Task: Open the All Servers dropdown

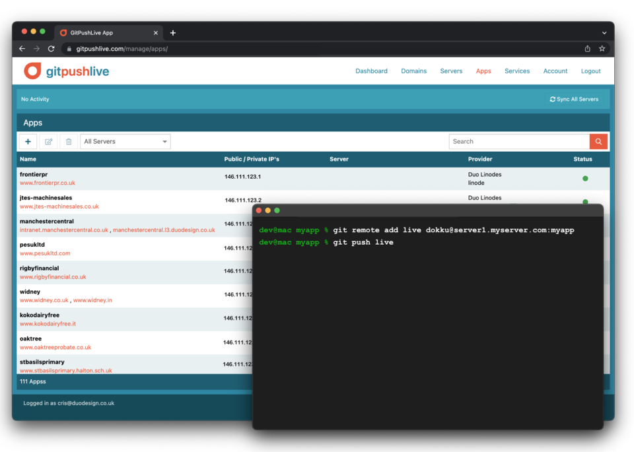Action: pos(125,141)
